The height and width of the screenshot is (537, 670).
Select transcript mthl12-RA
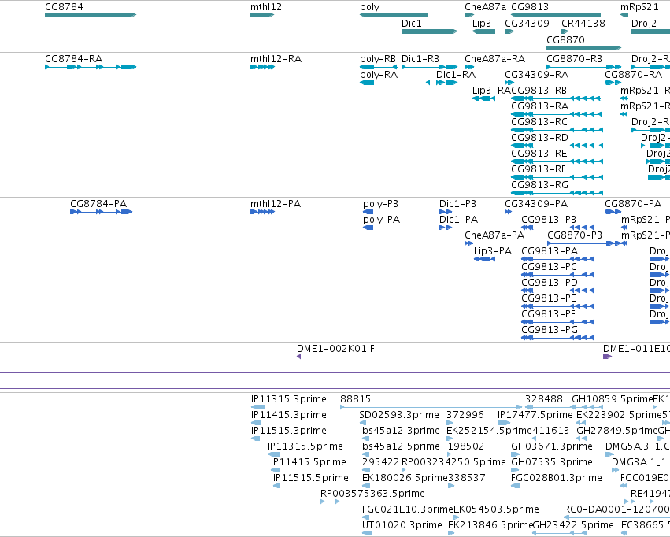[x=262, y=67]
